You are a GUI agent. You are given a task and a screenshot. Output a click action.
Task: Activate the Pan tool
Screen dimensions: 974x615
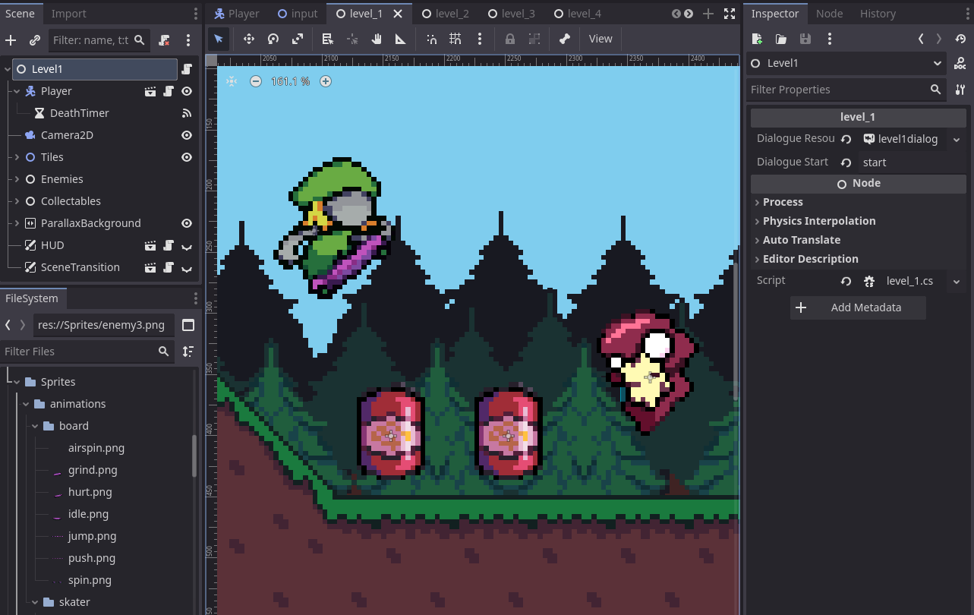tap(376, 39)
